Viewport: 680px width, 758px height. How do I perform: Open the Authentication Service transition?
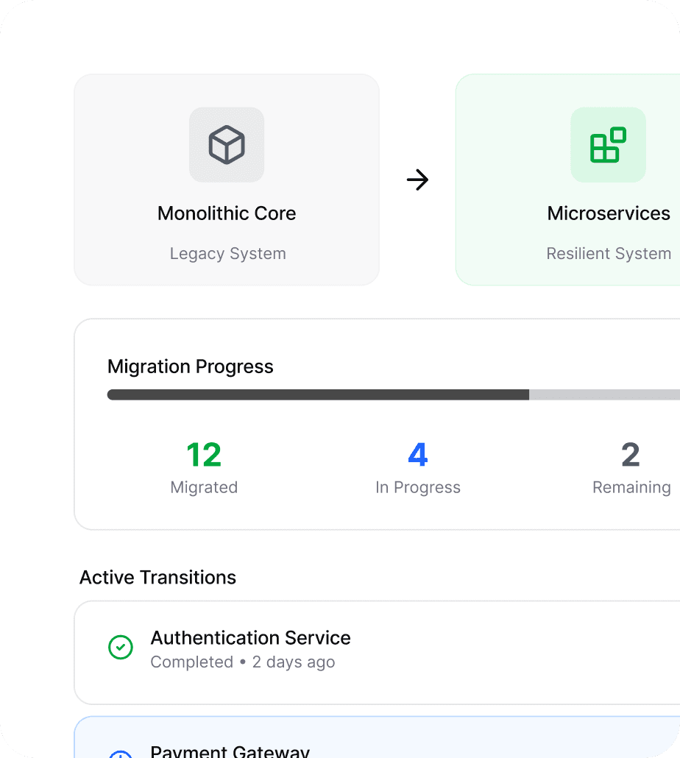pos(377,652)
